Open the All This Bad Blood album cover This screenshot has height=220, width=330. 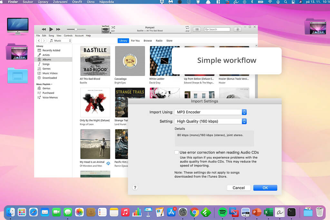pos(95,61)
